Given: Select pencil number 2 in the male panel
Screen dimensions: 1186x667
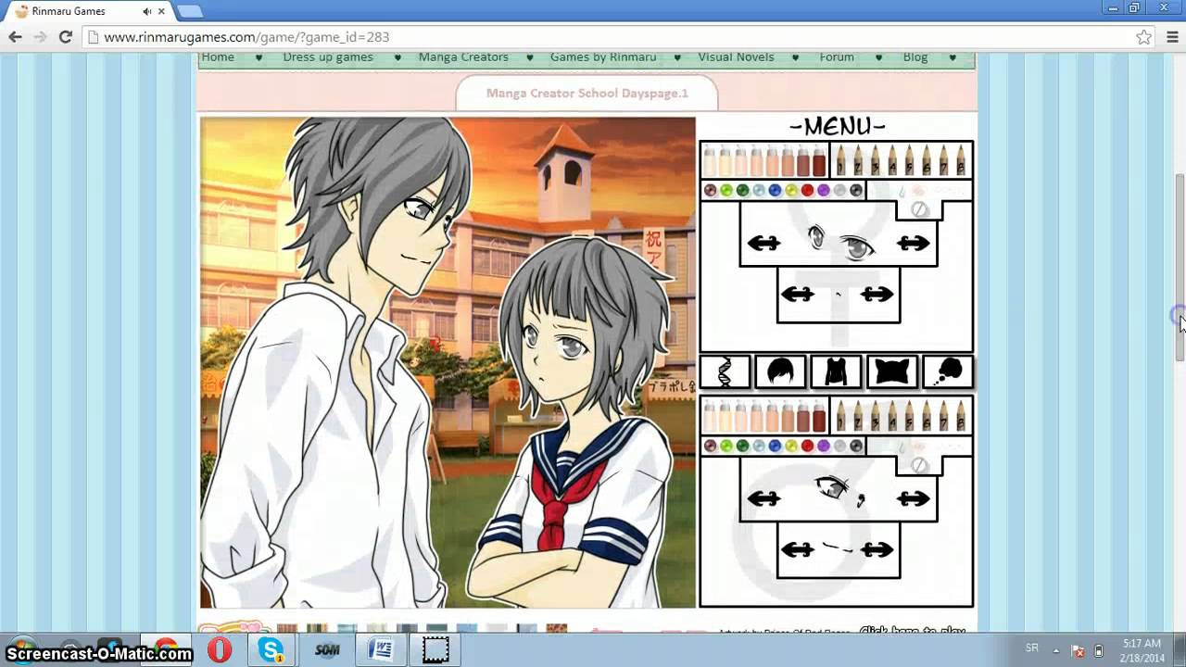Looking at the screenshot, I should coord(857,415).
